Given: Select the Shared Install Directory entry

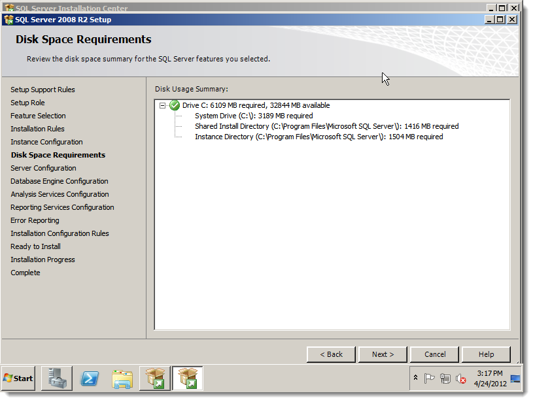Looking at the screenshot, I should 326,126.
